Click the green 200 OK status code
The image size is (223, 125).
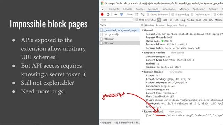[167, 41]
